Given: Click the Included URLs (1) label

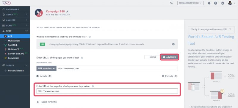Looking at the screenshot, I should (44, 62).
